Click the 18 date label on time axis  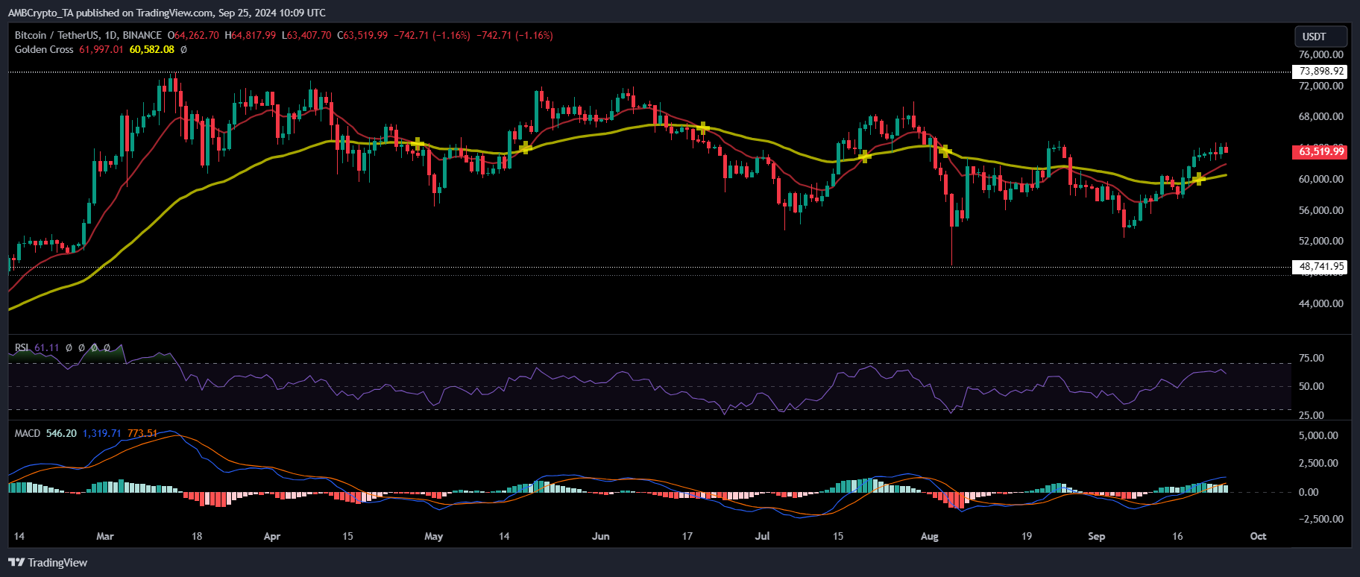coord(197,536)
